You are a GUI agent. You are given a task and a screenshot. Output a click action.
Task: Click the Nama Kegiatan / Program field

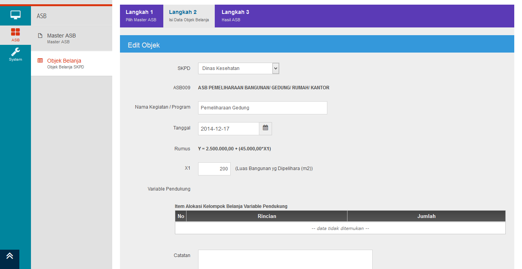coord(262,108)
